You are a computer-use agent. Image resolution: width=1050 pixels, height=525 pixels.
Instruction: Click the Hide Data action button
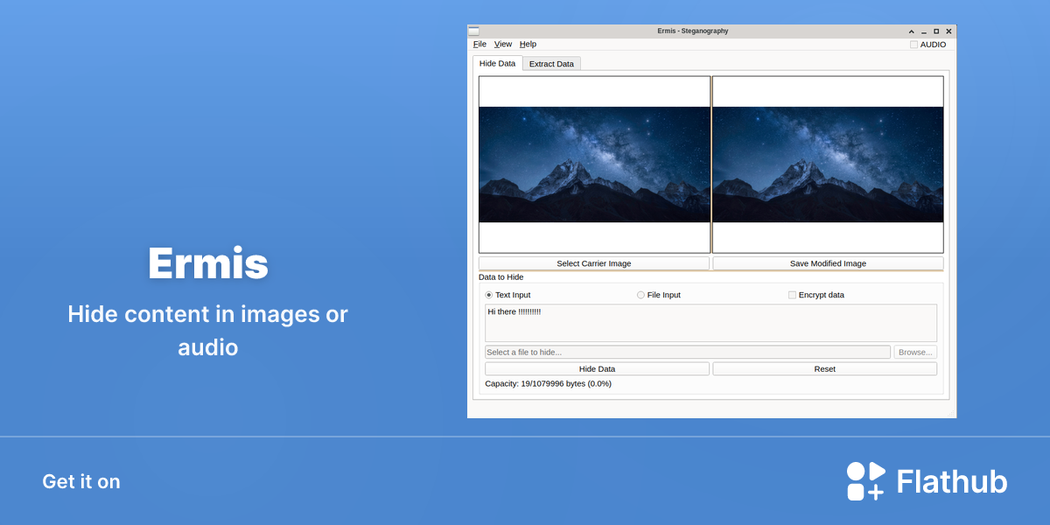597,369
